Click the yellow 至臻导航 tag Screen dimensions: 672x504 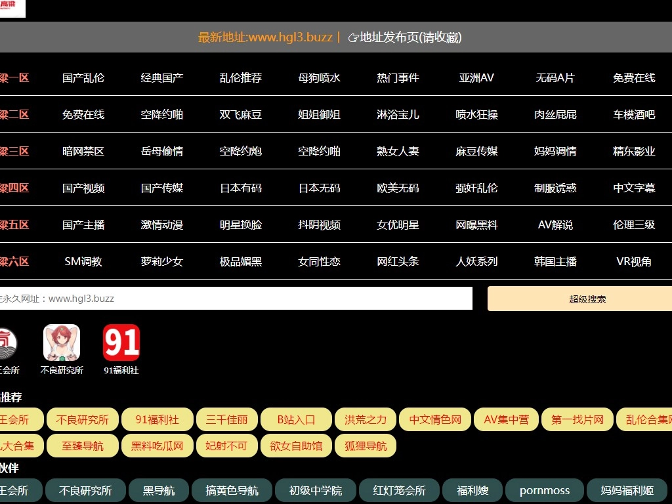(83, 446)
